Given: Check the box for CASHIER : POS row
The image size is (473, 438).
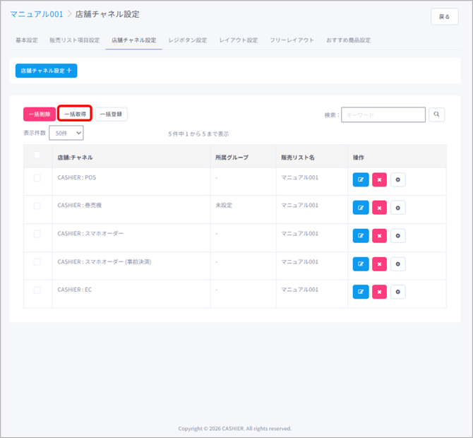Looking at the screenshot, I should [x=37, y=178].
